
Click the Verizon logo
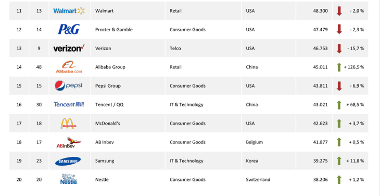tap(69, 48)
